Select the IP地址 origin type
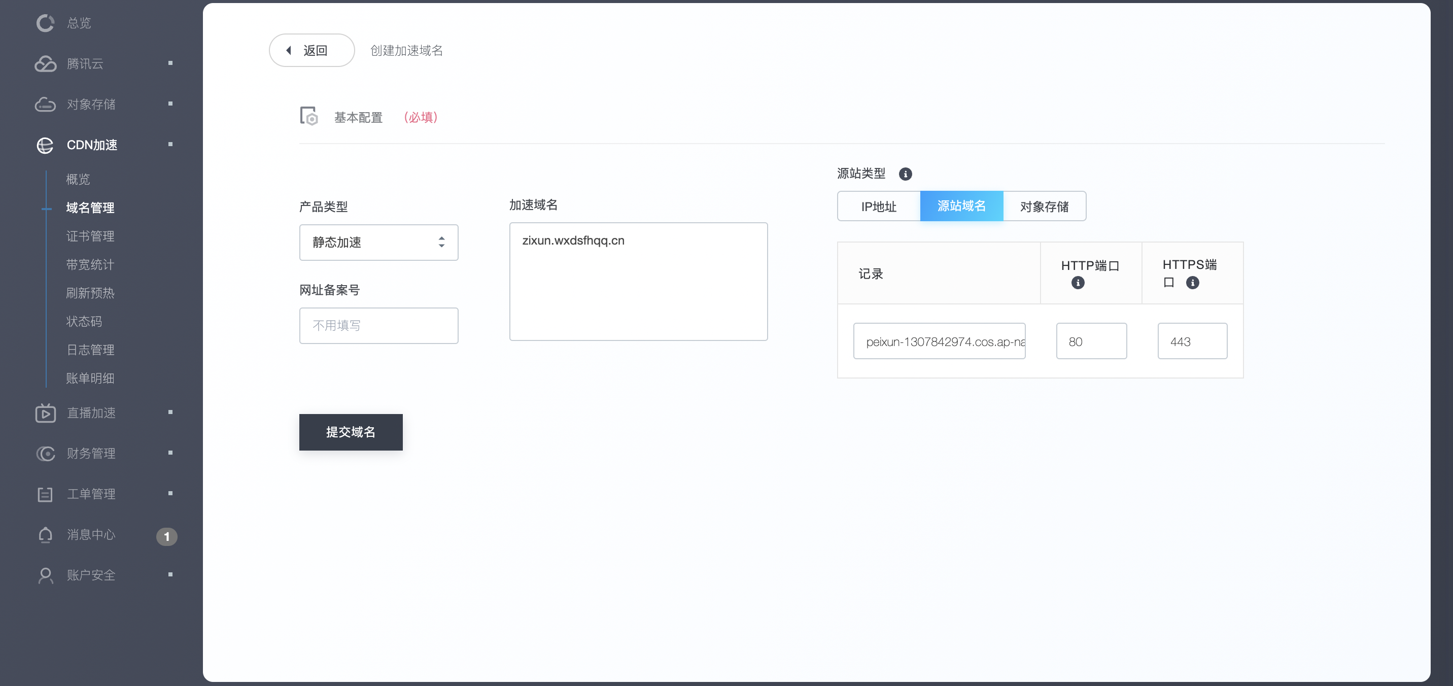Screen dimensions: 1453x686 878,207
